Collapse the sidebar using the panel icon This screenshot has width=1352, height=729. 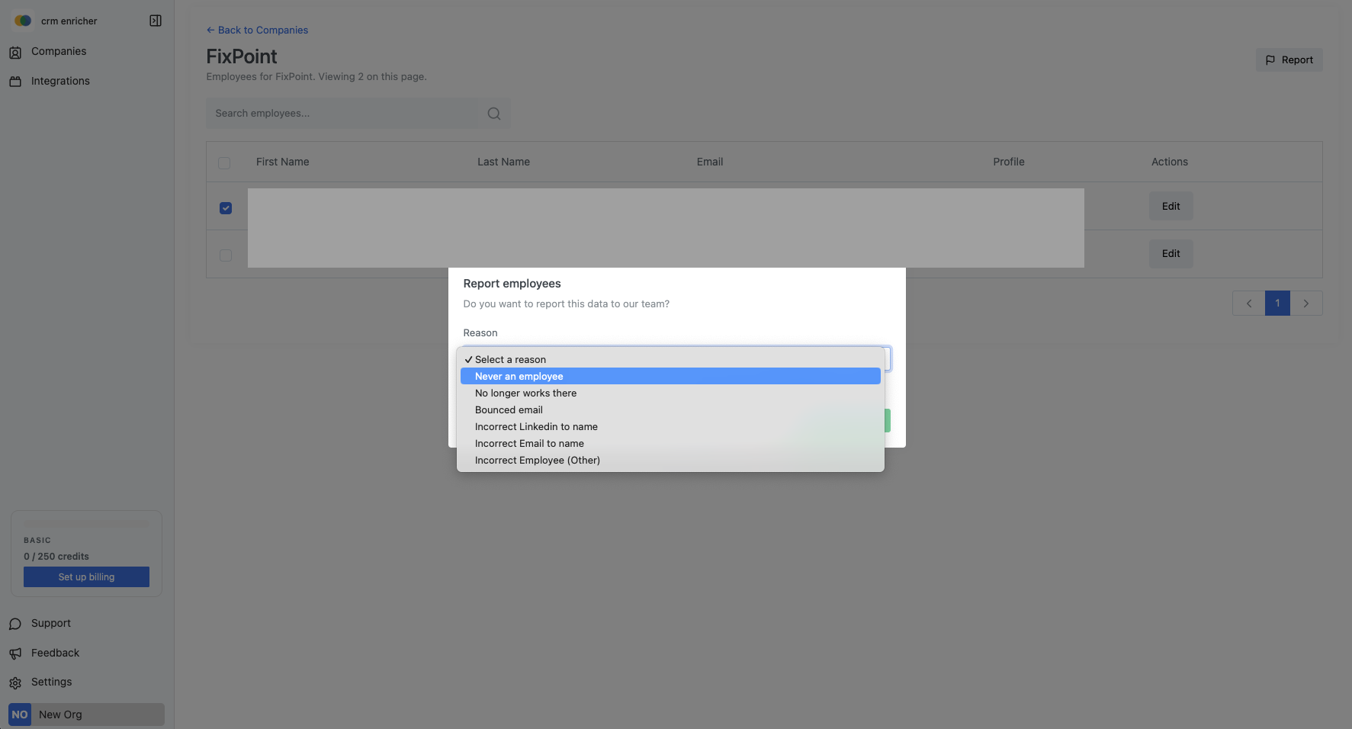point(156,21)
